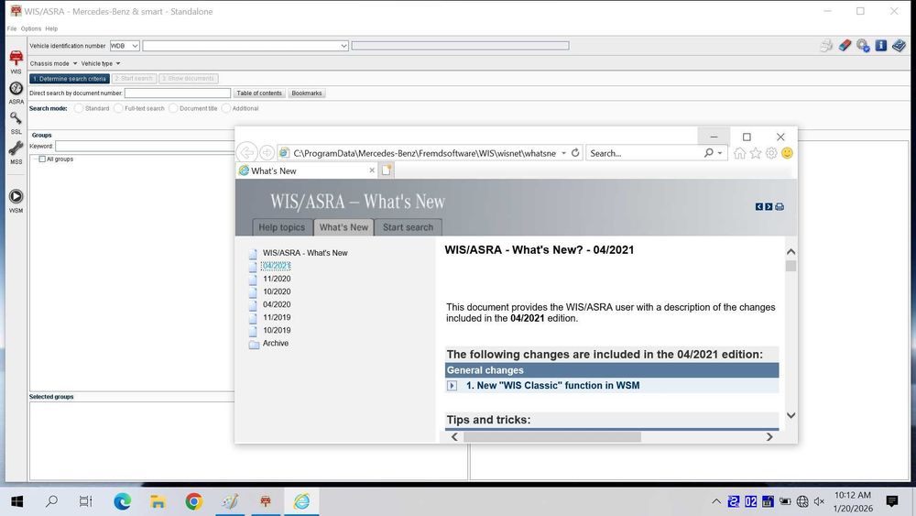Viewport: 916px width, 516px height.
Task: Open the 10/2020 What's New entry
Action: (x=277, y=291)
